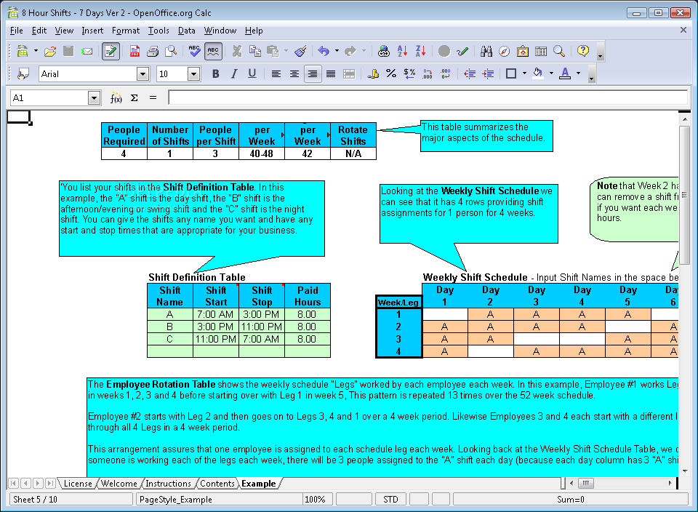Switch to the Contents sheet tab
This screenshot has height=512, width=698.
pos(217,484)
